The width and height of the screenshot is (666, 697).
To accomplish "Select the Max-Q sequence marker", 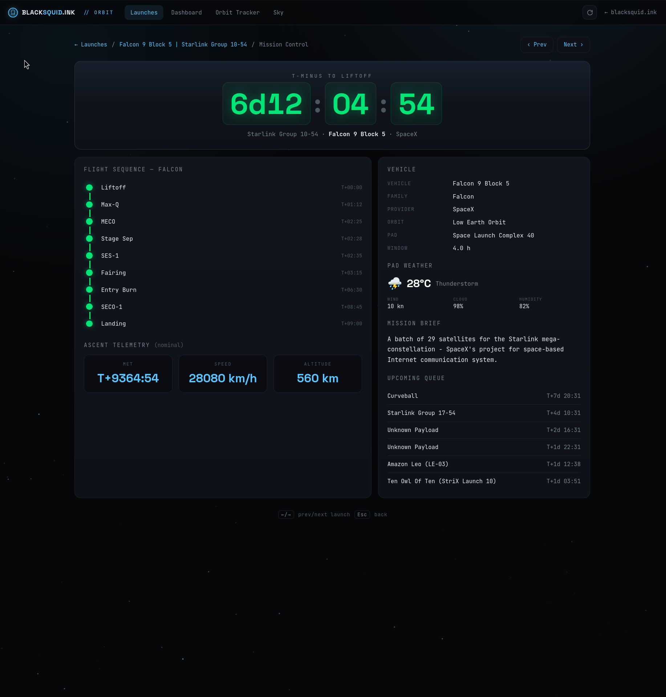I will pos(89,205).
